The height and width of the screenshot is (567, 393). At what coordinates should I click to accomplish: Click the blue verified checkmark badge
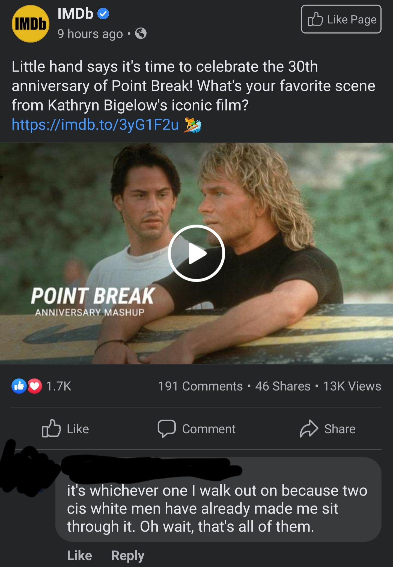coord(103,14)
